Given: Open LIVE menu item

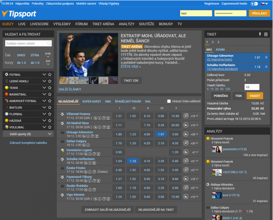Looking at the screenshot, I should (x=22, y=24).
